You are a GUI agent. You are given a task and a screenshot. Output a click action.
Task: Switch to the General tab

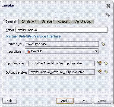point(11,21)
